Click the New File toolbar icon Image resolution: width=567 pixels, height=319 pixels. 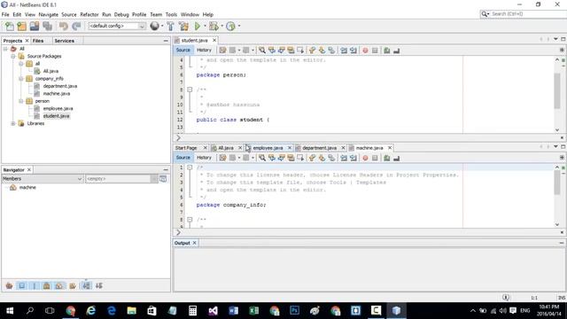[x=10, y=26]
